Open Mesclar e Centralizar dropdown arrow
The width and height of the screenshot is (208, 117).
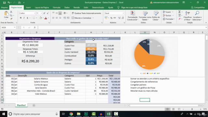pos(93,18)
